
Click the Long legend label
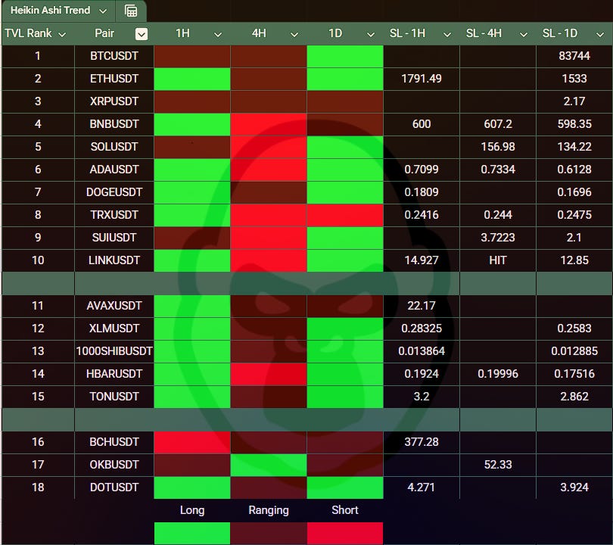tap(192, 510)
